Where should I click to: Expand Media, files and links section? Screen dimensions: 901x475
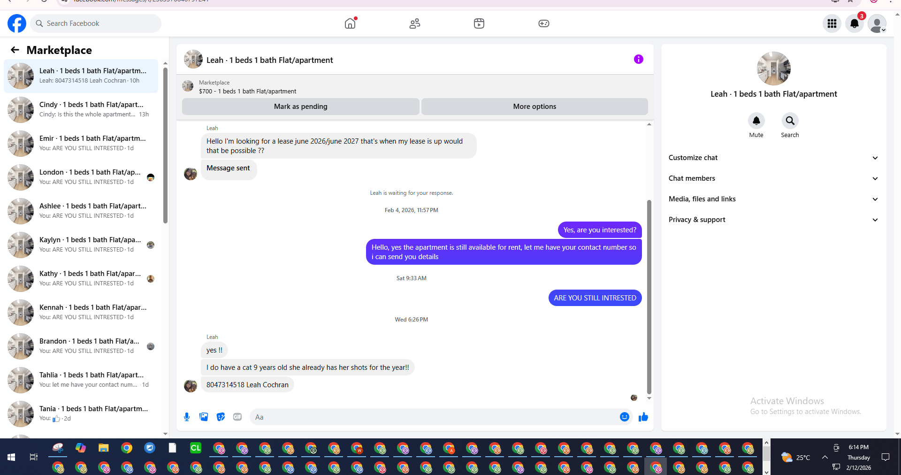pos(773,199)
